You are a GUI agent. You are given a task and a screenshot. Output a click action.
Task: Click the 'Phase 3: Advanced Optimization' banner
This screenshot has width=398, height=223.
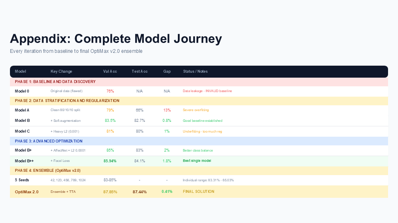point(199,141)
